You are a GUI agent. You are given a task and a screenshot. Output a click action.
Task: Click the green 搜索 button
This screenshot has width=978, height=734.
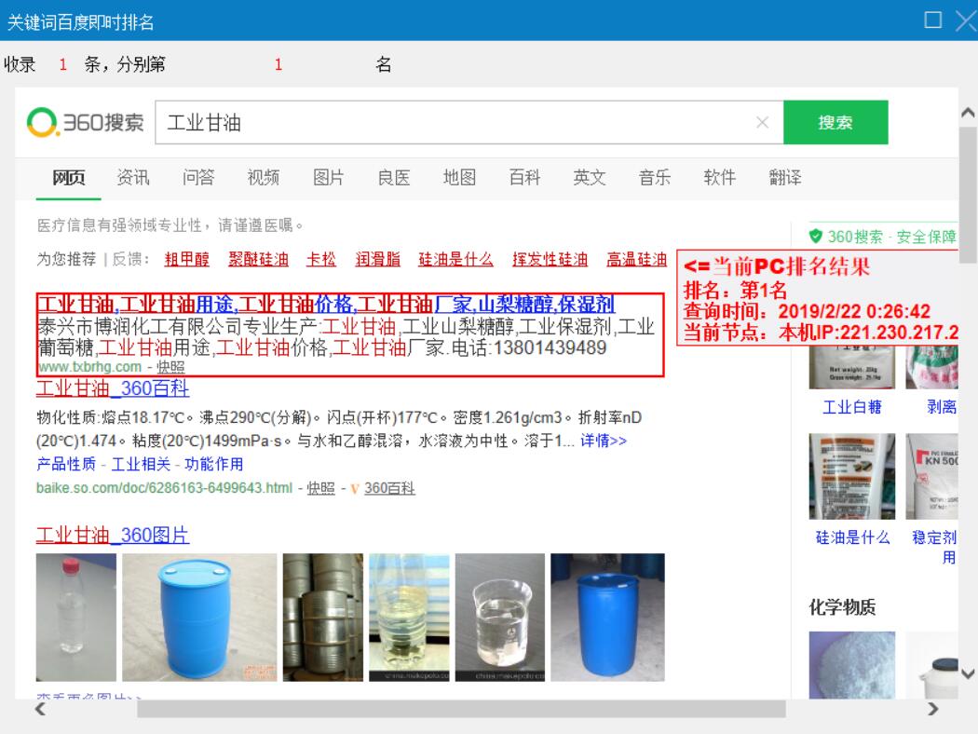pyautogui.click(x=835, y=122)
